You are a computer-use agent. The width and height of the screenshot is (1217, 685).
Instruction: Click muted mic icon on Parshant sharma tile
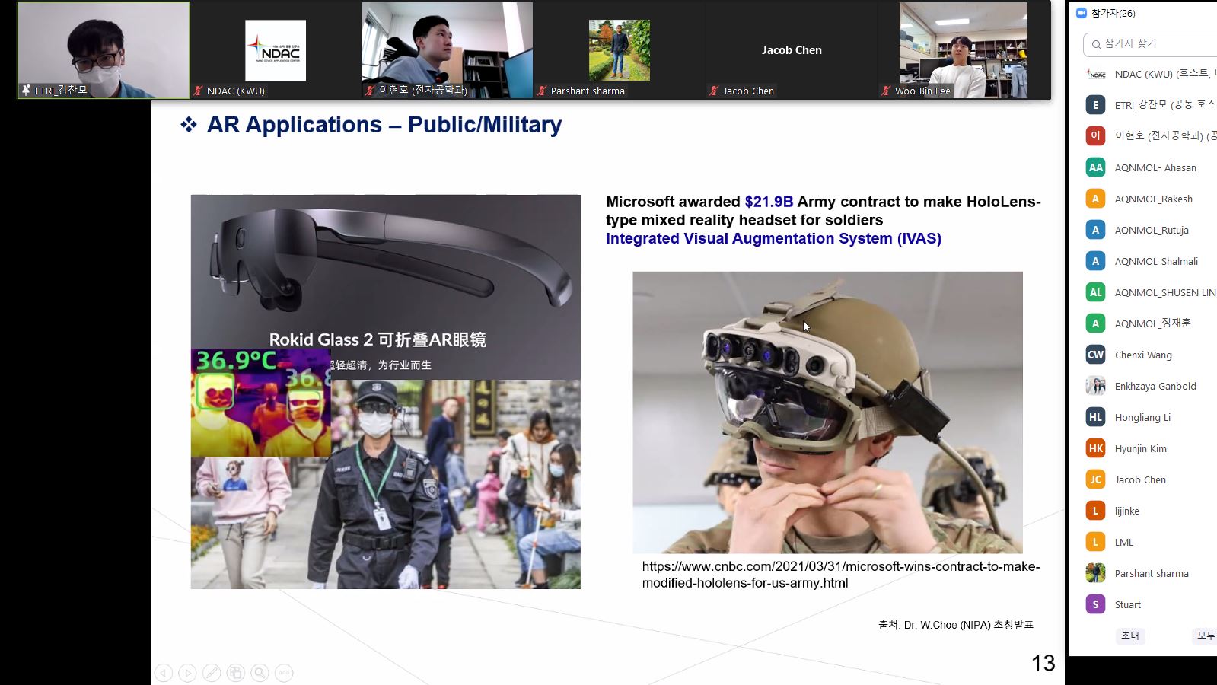point(542,91)
